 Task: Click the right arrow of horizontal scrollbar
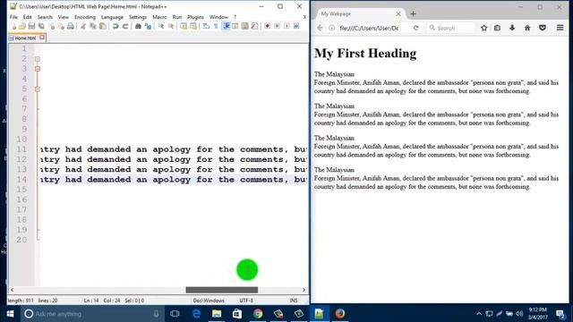point(304,290)
